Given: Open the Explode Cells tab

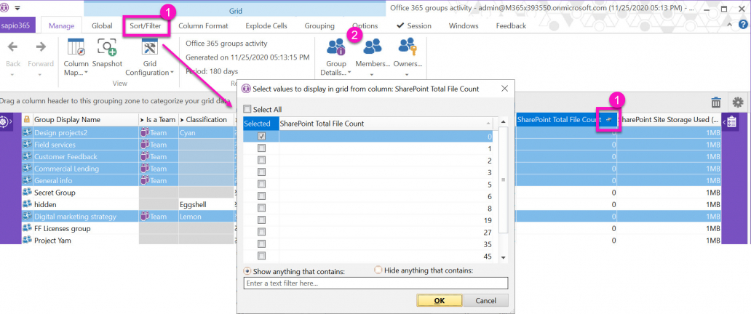Looking at the screenshot, I should click(266, 26).
